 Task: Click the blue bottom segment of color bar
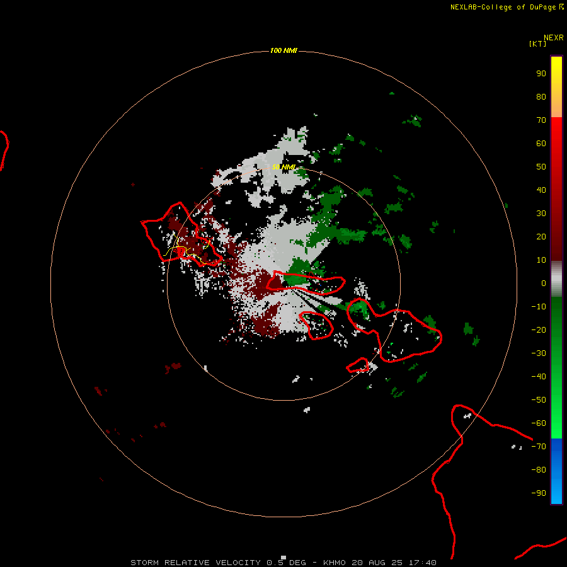(556, 471)
